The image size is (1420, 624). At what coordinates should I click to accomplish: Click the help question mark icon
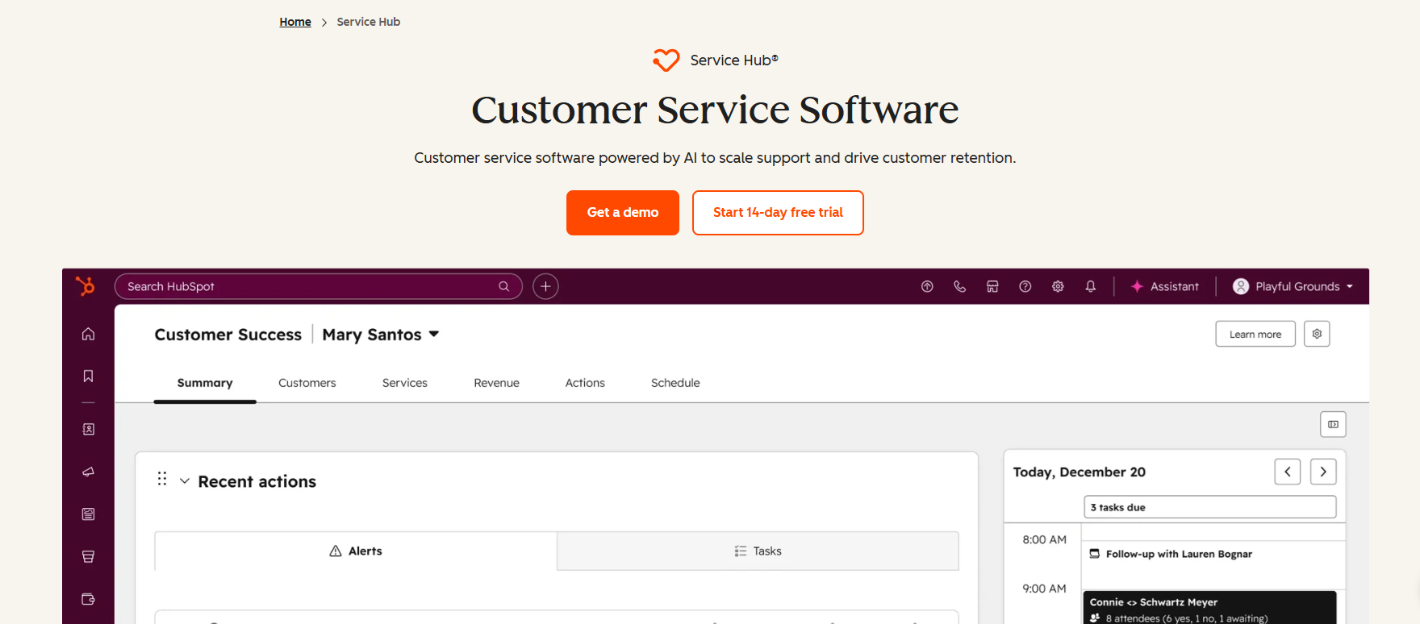coord(1025,286)
